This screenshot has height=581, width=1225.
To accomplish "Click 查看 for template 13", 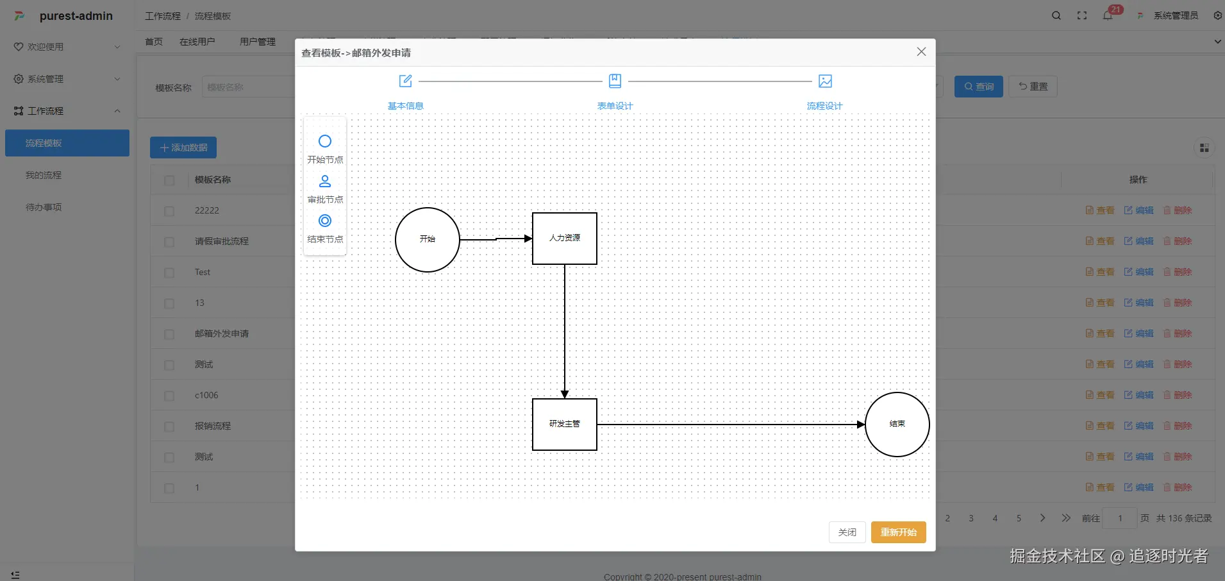I will [x=1100, y=303].
